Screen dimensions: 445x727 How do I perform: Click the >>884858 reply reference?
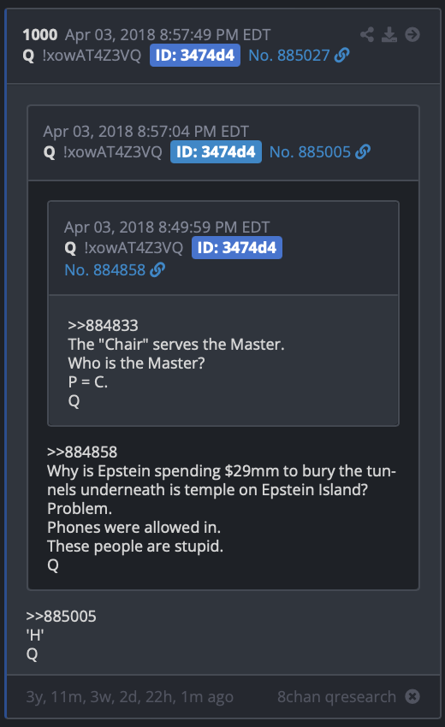(x=82, y=452)
